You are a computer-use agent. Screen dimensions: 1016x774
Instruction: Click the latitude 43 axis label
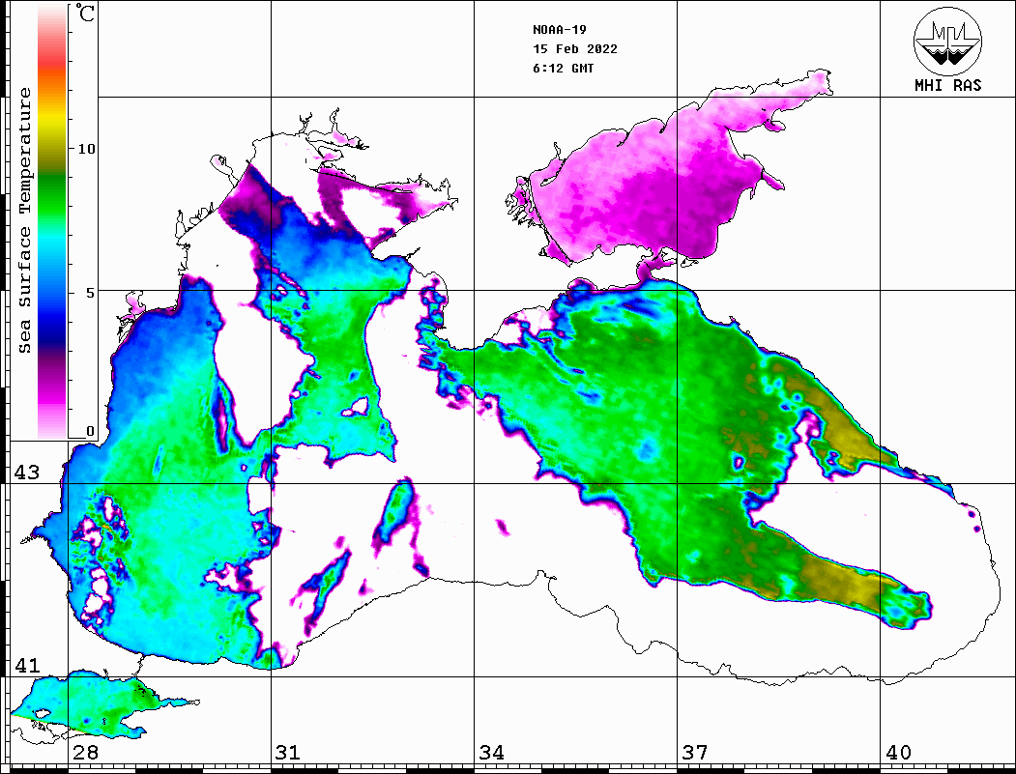[x=27, y=473]
